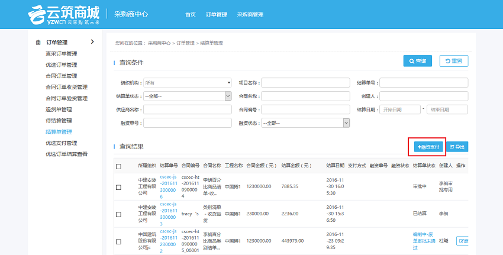Image resolution: width=503 pixels, height=255 pixels.
Task: Go to 优选订单结算查看 in sidebar
Action: tap(66, 154)
